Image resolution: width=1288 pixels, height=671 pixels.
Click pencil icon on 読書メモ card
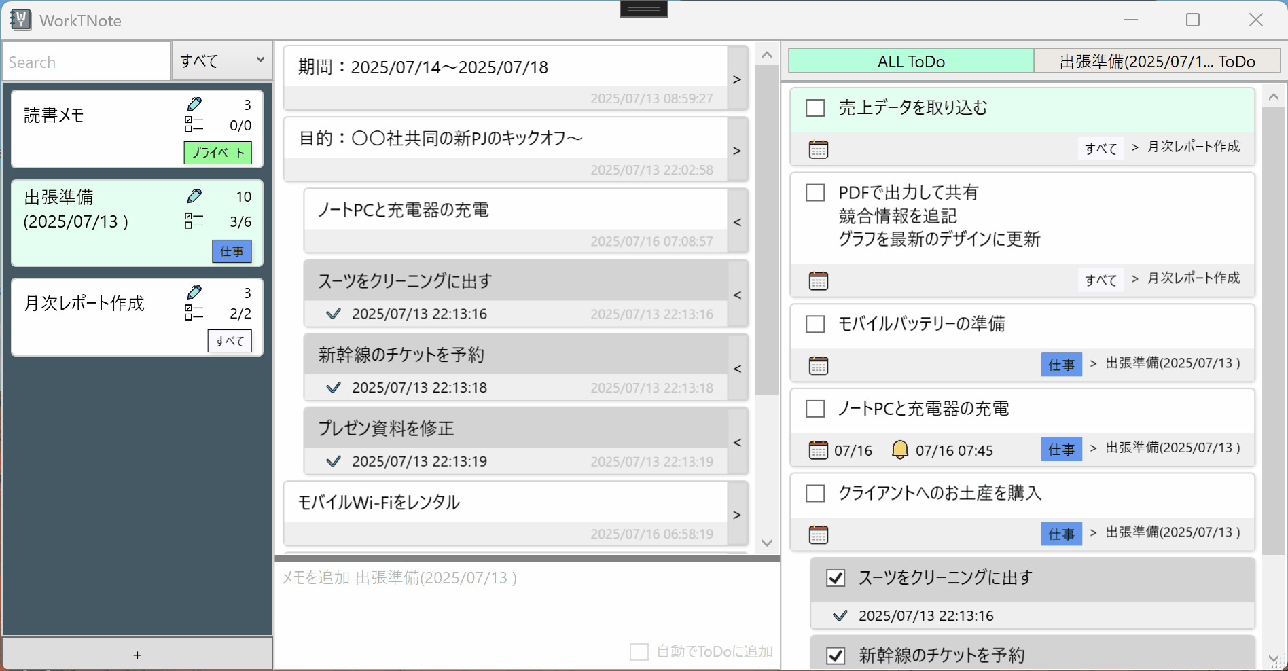tap(194, 104)
